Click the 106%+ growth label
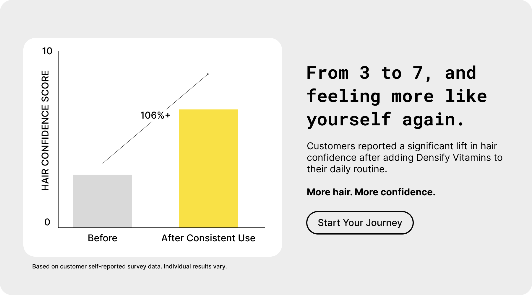The width and height of the screenshot is (532, 295). [x=155, y=115]
